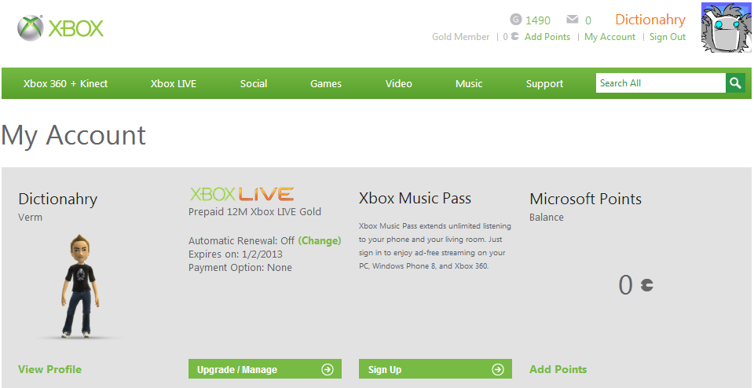
Task: Click the XBOX wordmark text in header
Action: point(76,28)
